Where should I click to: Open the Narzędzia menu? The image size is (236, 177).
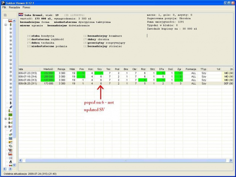pyautogui.click(x=15, y=8)
